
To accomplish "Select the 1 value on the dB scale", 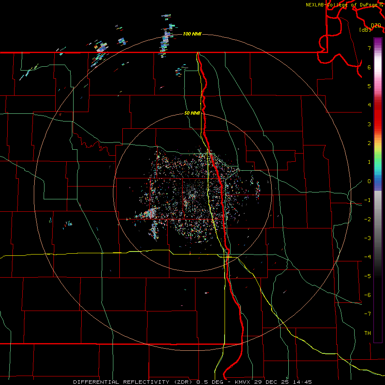I will click(369, 162).
